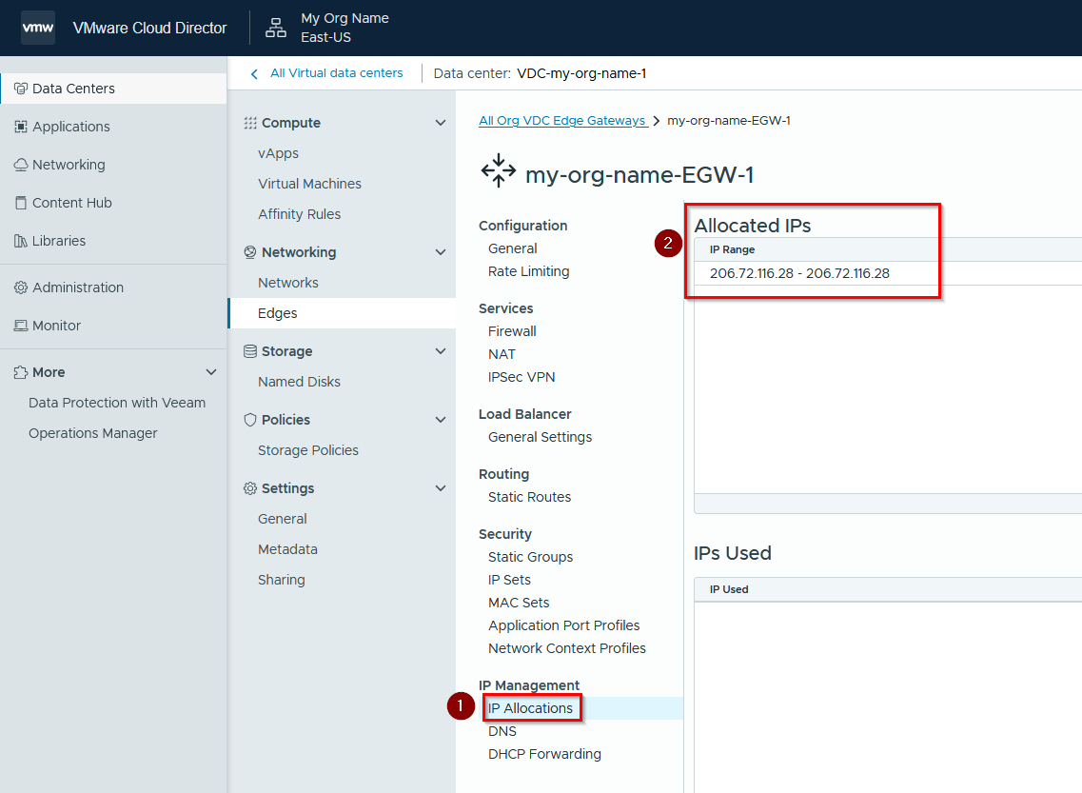The image size is (1082, 793).
Task: Open All Org VDC Edge Gateways link
Action: coord(562,121)
